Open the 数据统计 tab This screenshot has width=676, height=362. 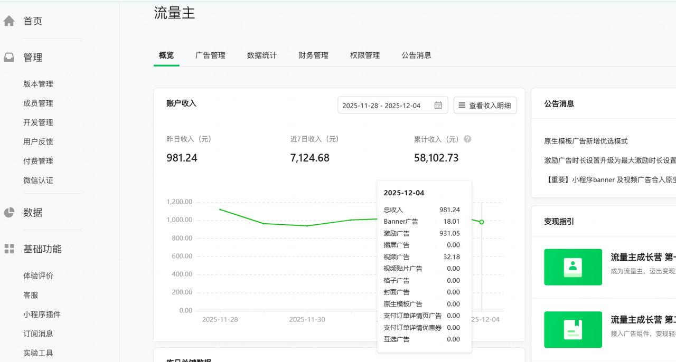coord(262,55)
